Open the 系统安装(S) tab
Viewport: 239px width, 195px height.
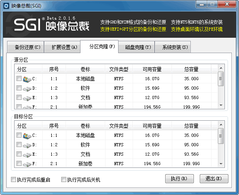[173, 47]
